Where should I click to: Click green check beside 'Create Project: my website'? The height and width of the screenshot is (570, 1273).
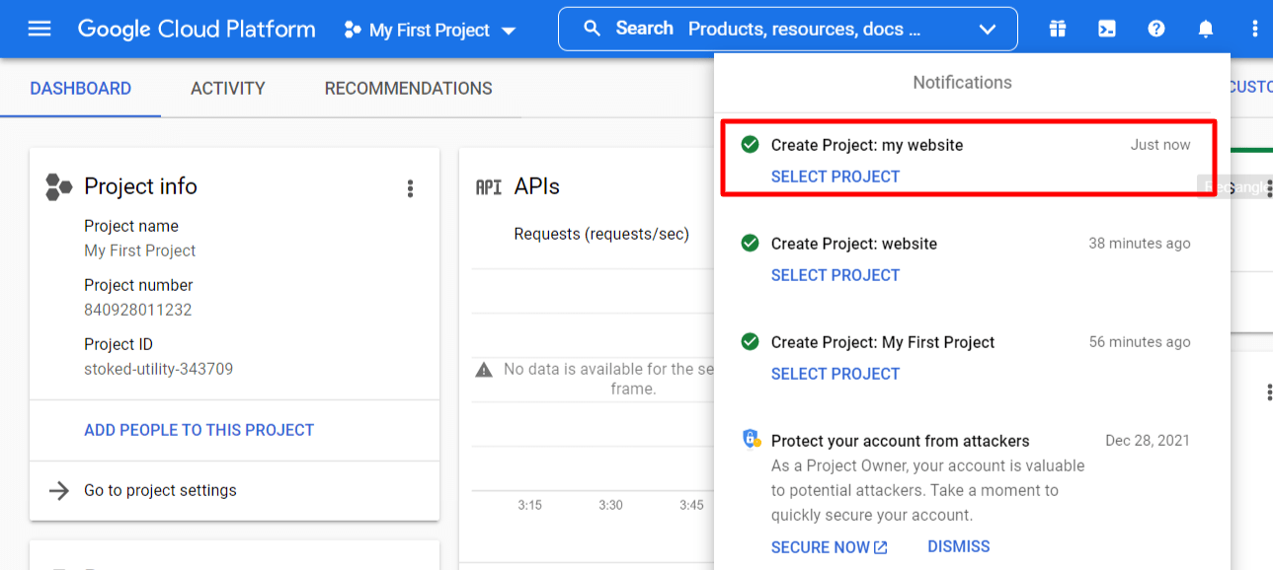(x=751, y=144)
